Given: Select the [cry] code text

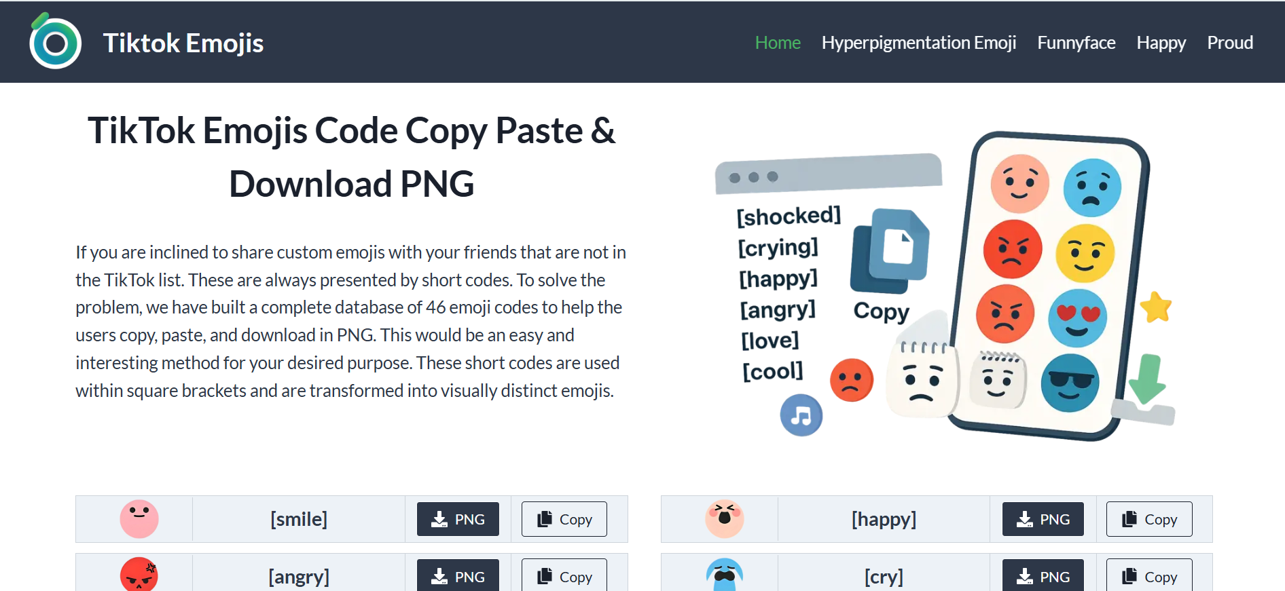Looking at the screenshot, I should 884,577.
